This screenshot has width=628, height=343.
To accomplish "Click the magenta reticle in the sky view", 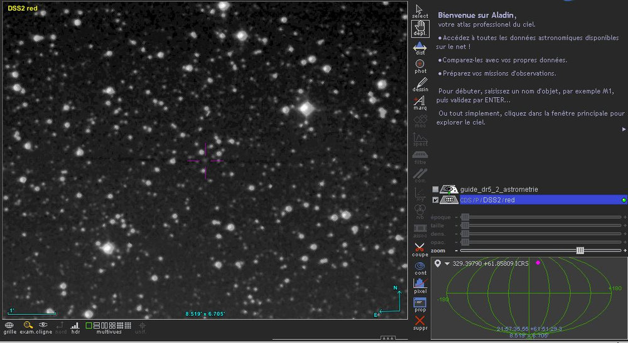I will click(x=205, y=161).
